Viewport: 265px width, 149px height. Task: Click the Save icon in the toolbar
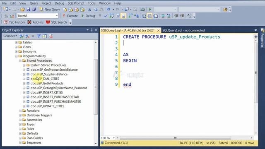click(29, 10)
